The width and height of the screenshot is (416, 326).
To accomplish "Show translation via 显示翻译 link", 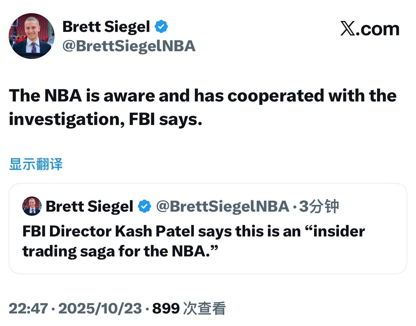I will coord(36,164).
